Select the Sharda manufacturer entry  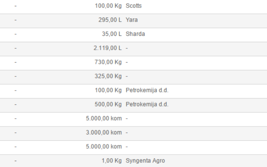click(x=135, y=34)
